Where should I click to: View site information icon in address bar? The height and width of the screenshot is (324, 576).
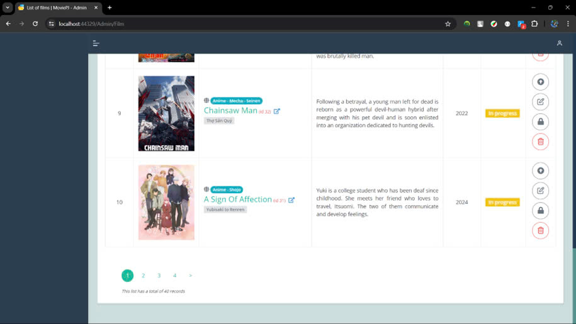pyautogui.click(x=52, y=24)
